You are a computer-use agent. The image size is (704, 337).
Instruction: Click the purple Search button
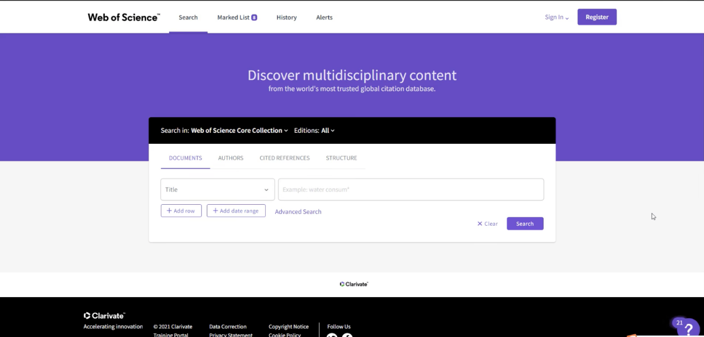pos(525,224)
